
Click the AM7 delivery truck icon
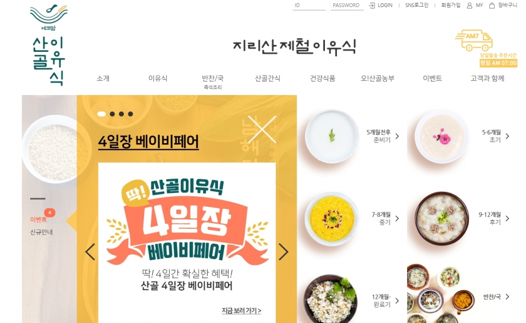[x=474, y=40]
